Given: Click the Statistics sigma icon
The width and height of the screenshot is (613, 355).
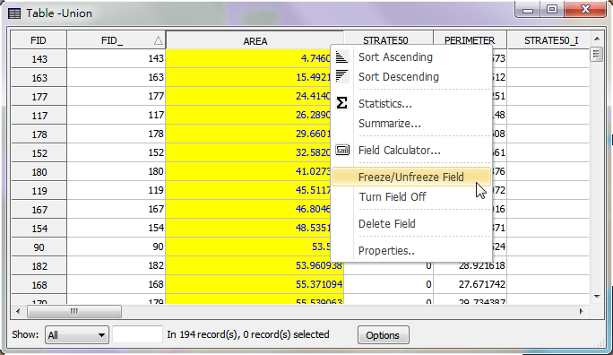Looking at the screenshot, I should coord(341,103).
